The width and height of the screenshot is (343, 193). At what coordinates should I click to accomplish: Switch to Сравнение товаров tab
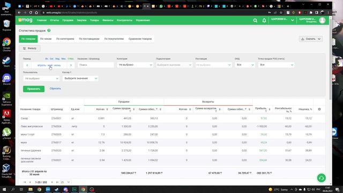(x=140, y=39)
